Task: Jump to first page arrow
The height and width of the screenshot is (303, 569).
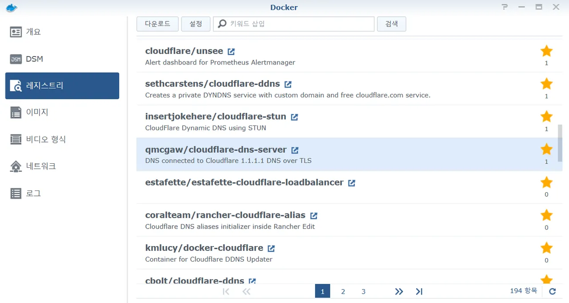Action: pos(226,291)
